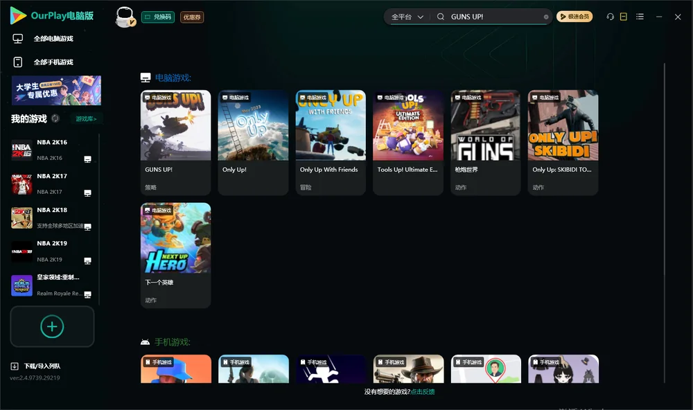This screenshot has height=410, width=693.
Task: Open the user avatar profile
Action: (125, 17)
